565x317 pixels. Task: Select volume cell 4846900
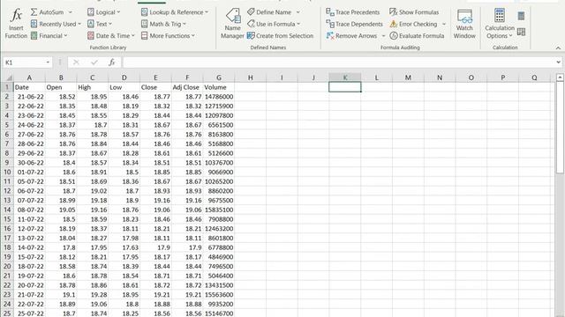(219, 257)
